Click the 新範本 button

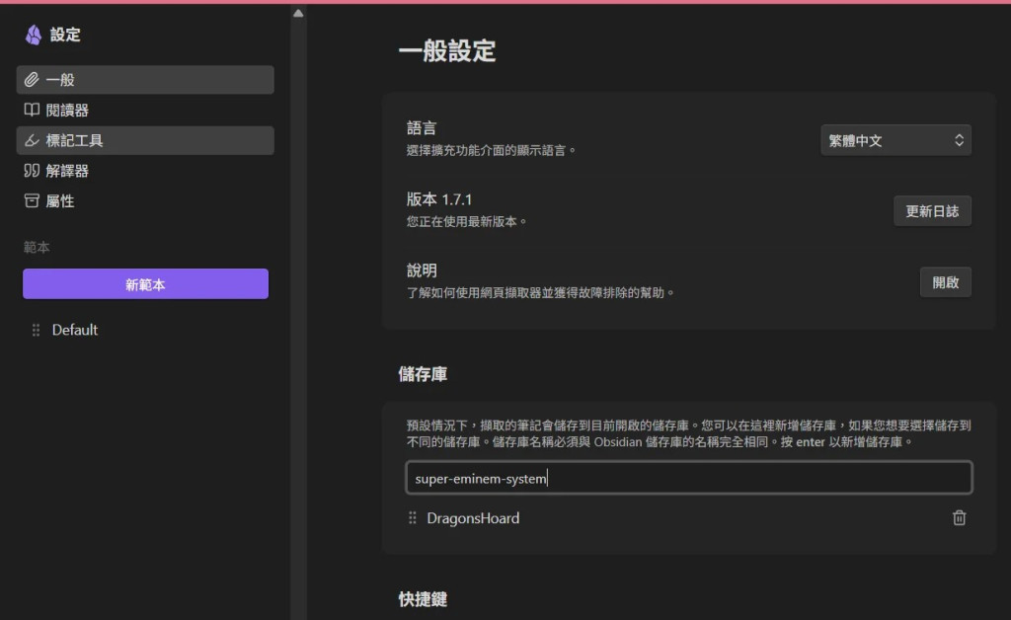[x=146, y=284]
